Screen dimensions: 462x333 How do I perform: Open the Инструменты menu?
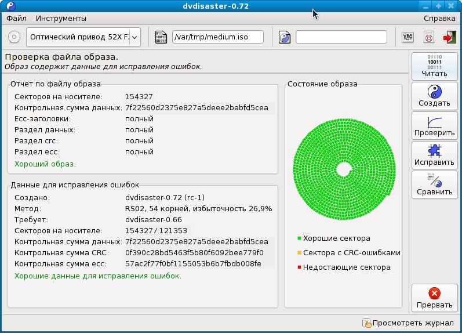click(61, 19)
